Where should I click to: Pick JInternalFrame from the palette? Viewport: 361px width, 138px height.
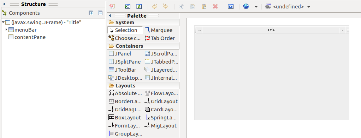(161, 78)
